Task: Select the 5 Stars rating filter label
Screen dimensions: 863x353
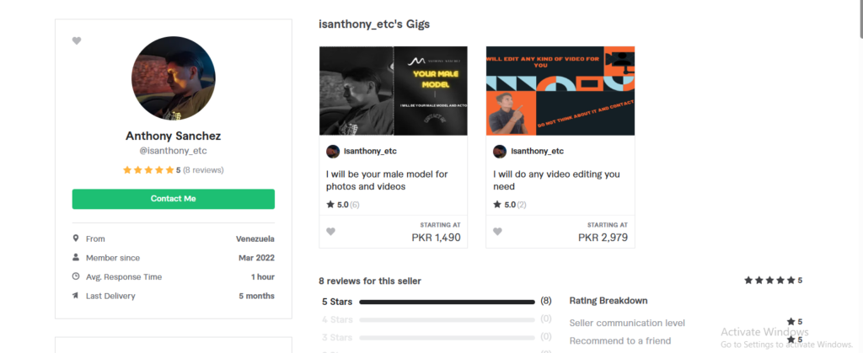Action: tap(337, 301)
